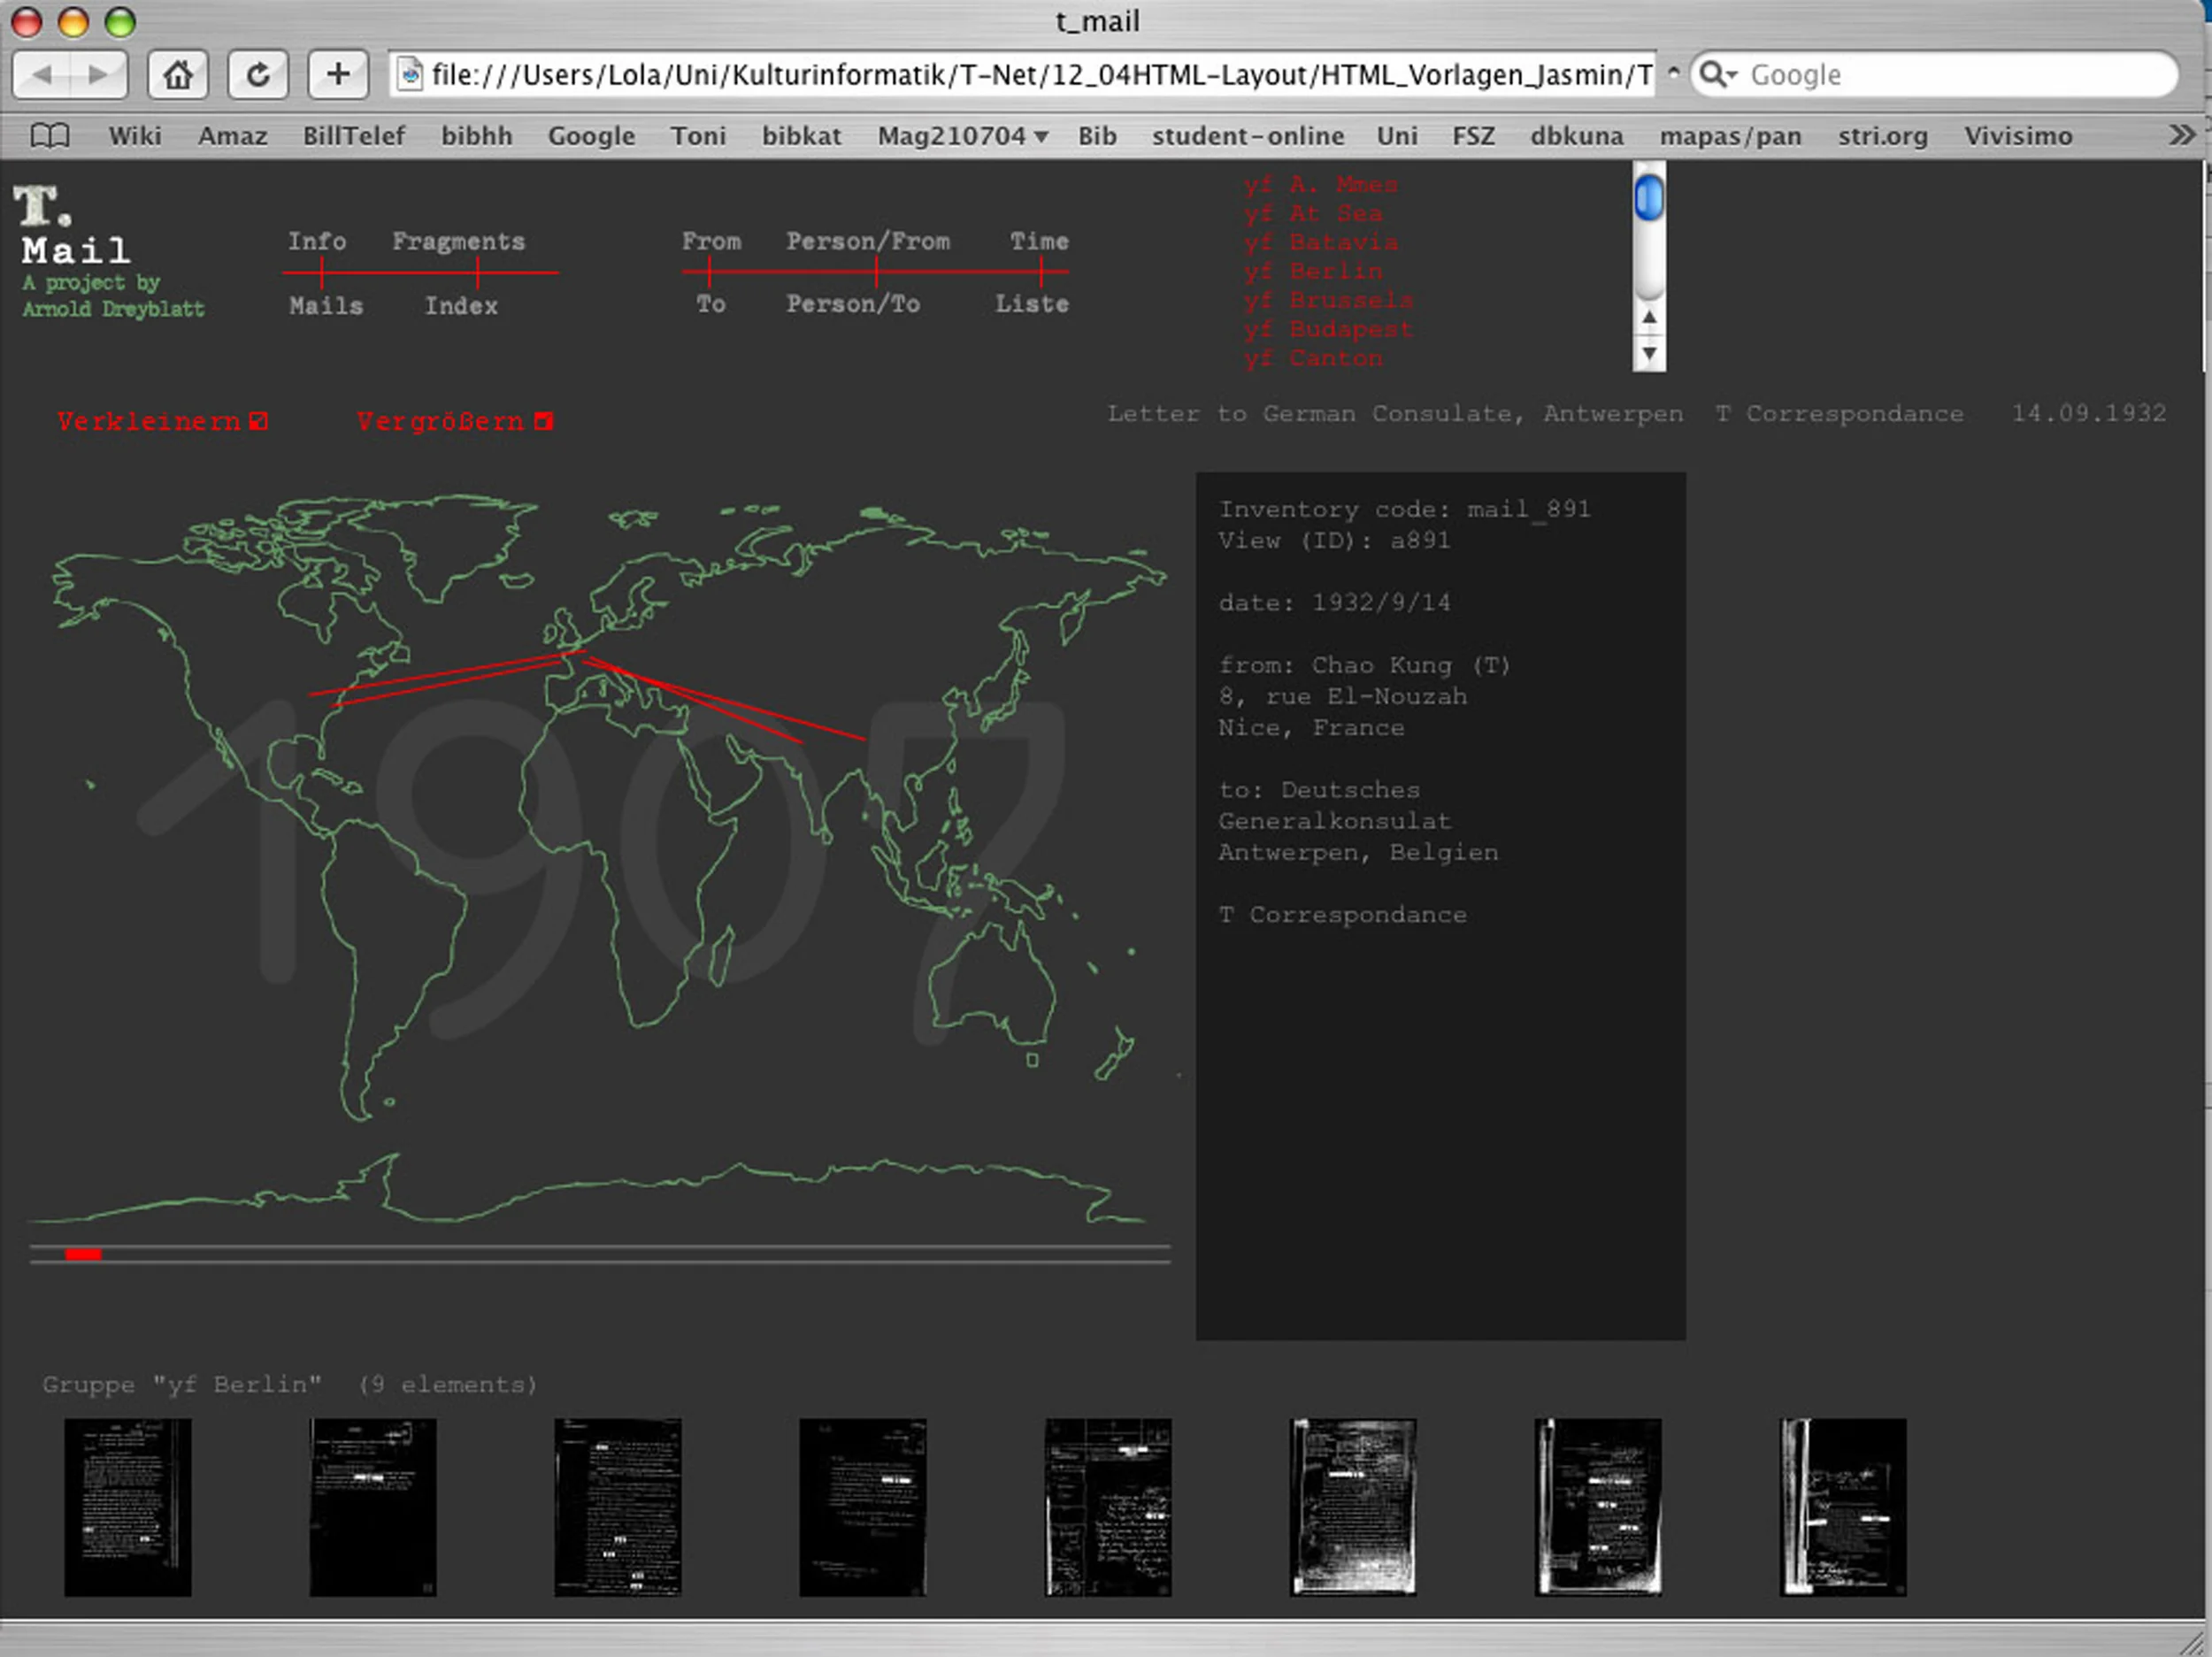Image resolution: width=2212 pixels, height=1657 pixels.
Task: Click the Google search input field
Action: click(x=1950, y=75)
